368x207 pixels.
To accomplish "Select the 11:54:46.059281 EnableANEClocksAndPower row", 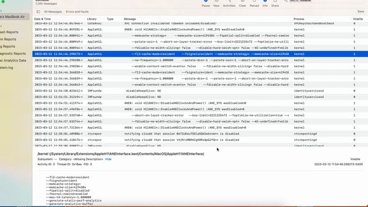I will [200, 29].
